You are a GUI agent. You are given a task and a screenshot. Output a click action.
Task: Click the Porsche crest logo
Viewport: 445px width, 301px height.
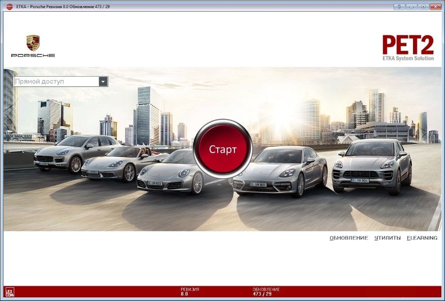point(33,44)
